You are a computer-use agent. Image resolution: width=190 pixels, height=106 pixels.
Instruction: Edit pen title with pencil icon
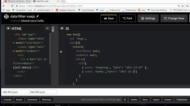[x=37, y=16]
